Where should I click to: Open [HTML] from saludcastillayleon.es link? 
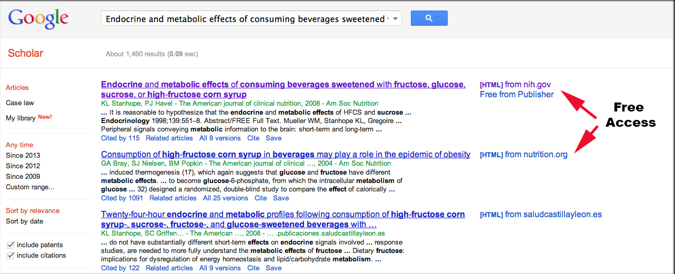[x=541, y=215]
